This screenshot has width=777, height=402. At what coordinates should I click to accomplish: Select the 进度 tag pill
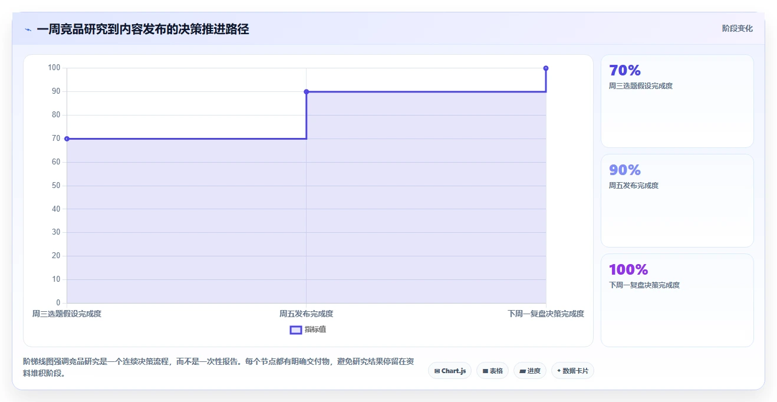point(530,371)
